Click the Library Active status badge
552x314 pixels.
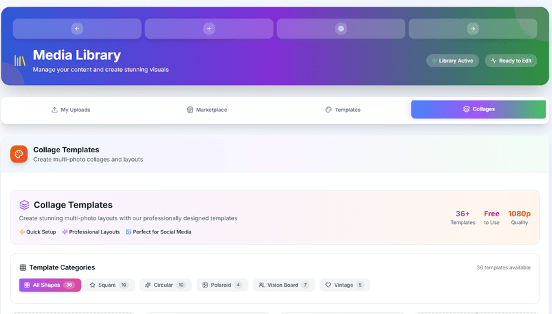(x=453, y=61)
